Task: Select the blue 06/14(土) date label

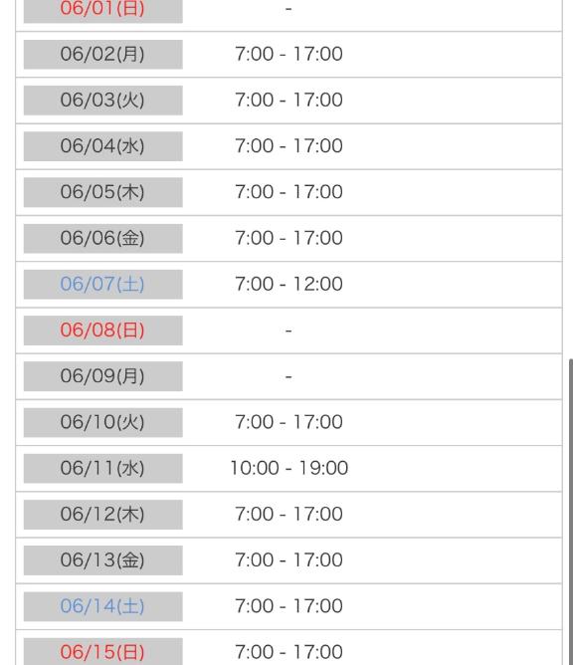Action: [103, 606]
